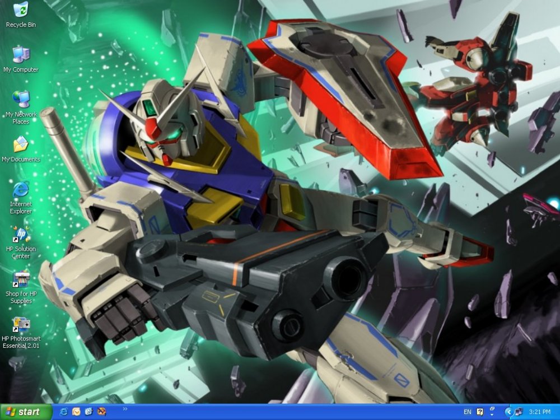Click the Shop for HP Supplies shortcut
The image size is (560, 420).
point(21,287)
